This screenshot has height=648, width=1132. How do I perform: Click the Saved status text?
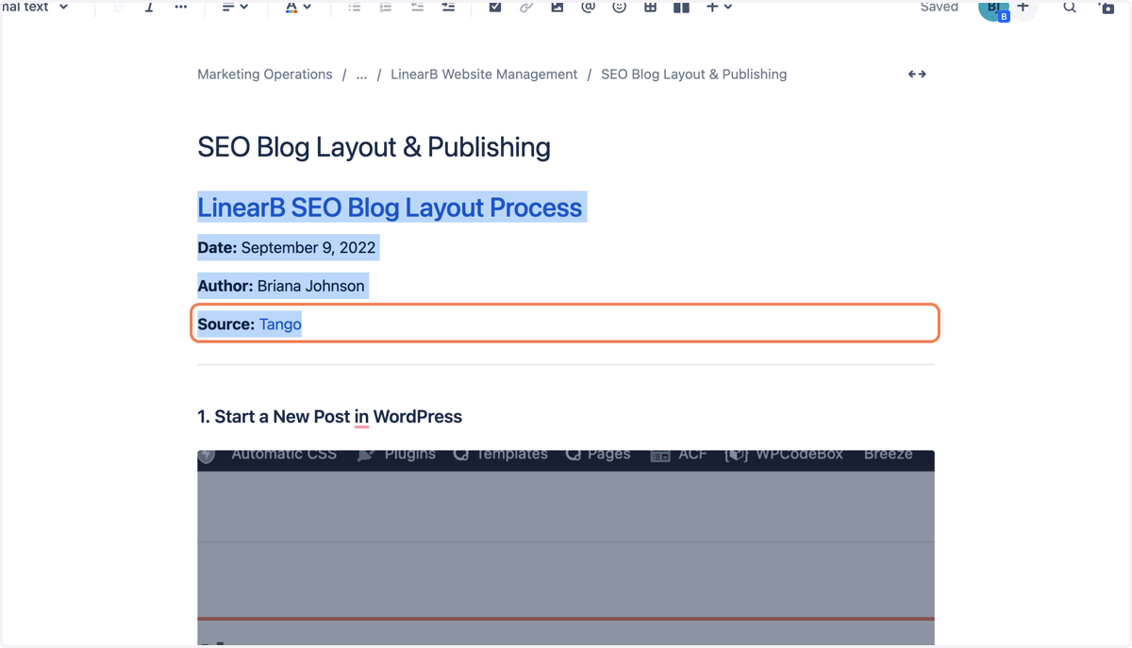coord(939,7)
